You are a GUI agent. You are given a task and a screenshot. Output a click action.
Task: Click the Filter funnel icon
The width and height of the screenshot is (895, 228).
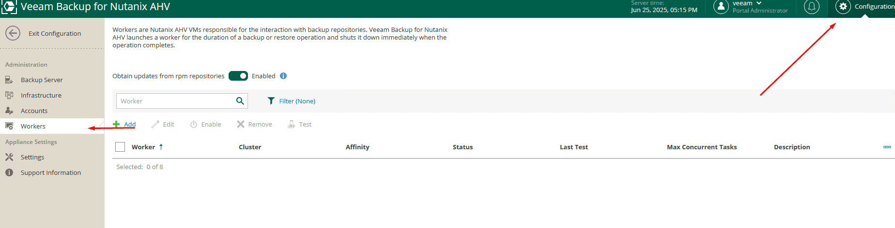tap(271, 101)
